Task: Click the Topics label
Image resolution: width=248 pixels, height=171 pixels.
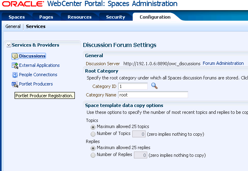Action: [92, 120]
